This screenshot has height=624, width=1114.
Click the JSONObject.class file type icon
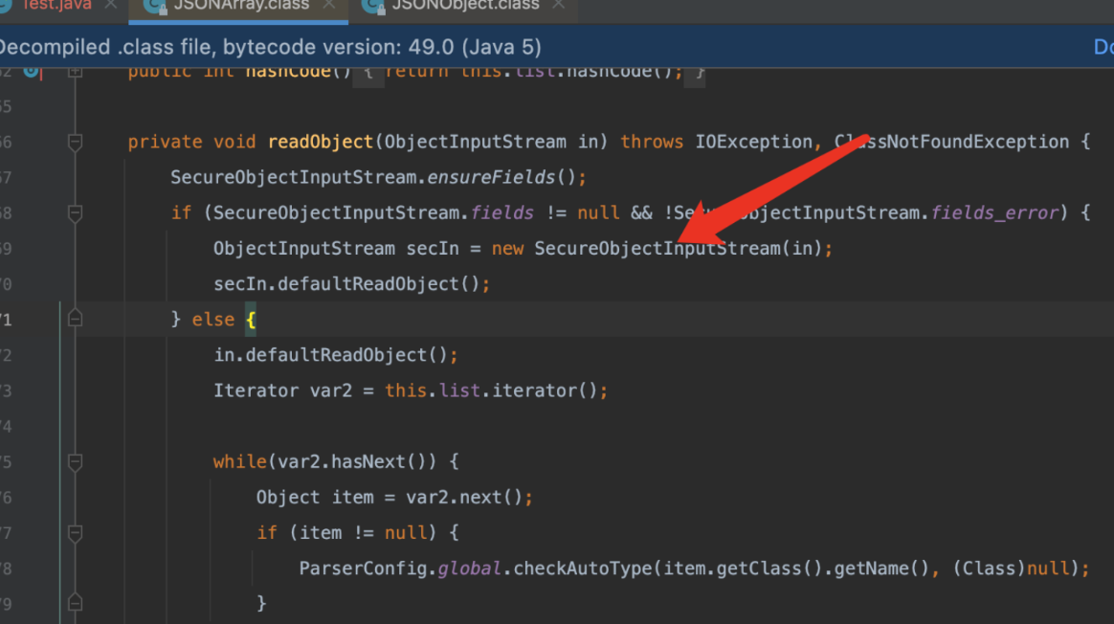pos(373,6)
